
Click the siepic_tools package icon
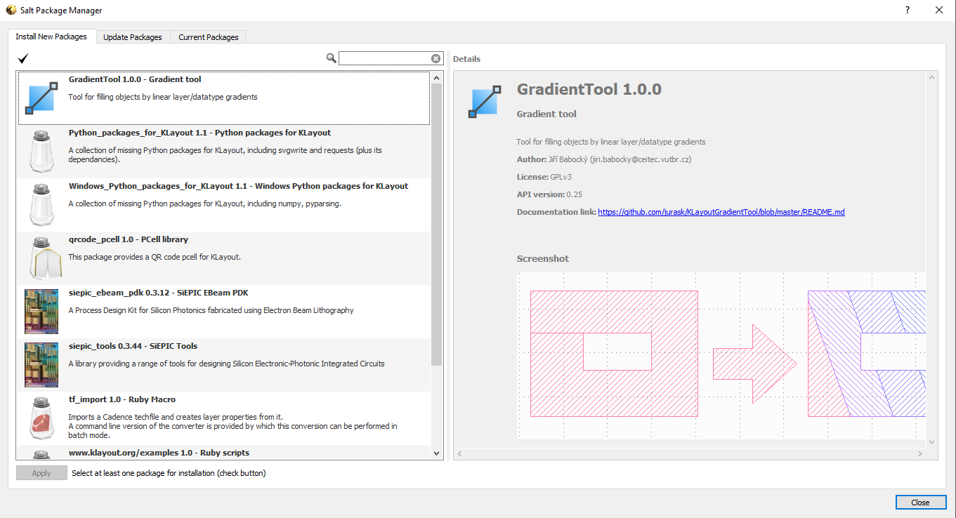(41, 364)
